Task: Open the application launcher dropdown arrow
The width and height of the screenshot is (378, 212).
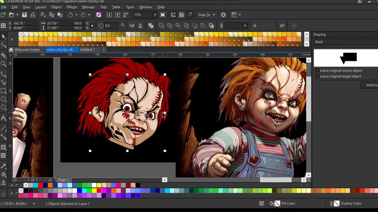Action: click(x=239, y=15)
